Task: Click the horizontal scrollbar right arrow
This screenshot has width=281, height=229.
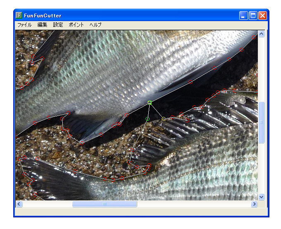Action: 254,204
